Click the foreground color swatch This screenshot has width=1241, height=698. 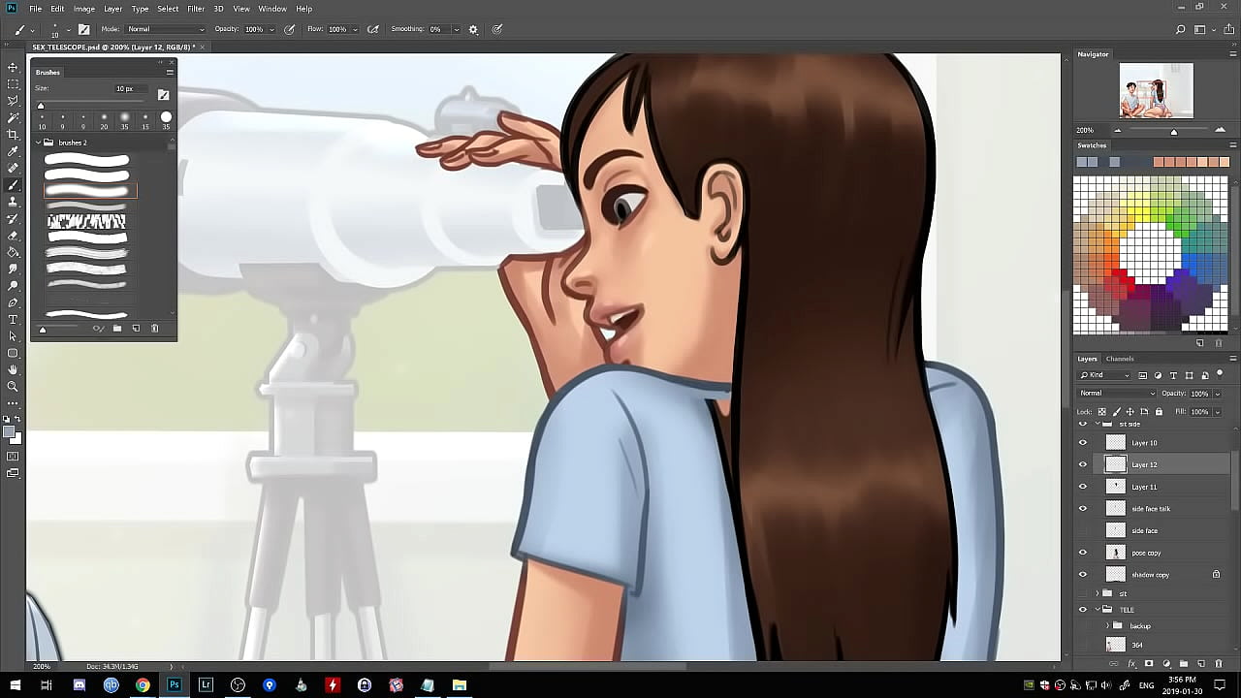(x=9, y=432)
